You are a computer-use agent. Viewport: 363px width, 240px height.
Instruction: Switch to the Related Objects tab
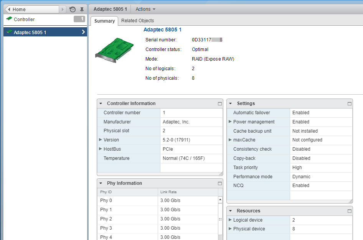tap(137, 21)
